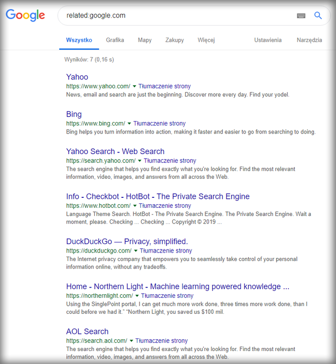Expand dropdown arrow next to northernlight.com URL
This screenshot has width=336, height=364.
tap(137, 296)
